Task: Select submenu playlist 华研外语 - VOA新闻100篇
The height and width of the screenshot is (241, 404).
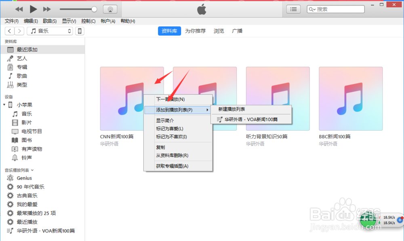Action: point(251,119)
